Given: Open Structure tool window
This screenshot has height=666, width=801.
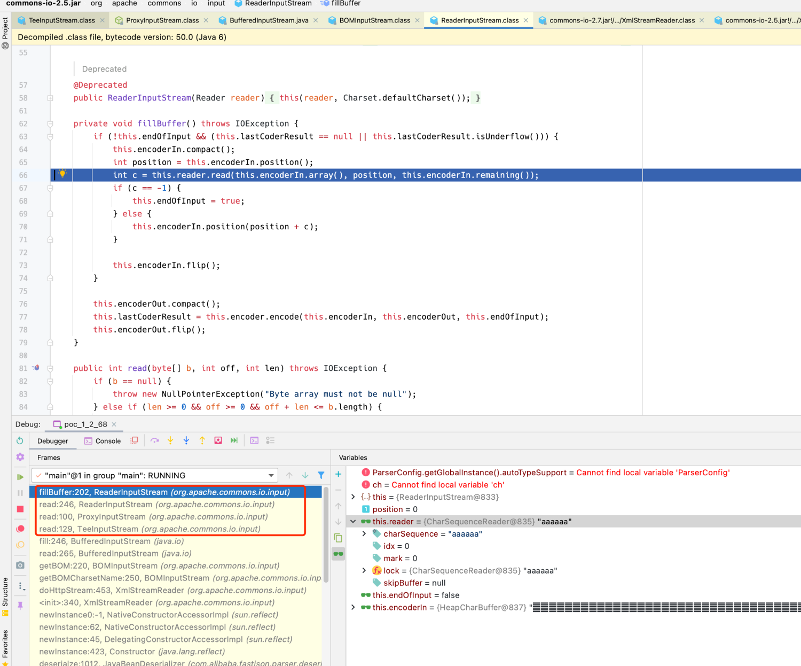Looking at the screenshot, I should 5,596.
